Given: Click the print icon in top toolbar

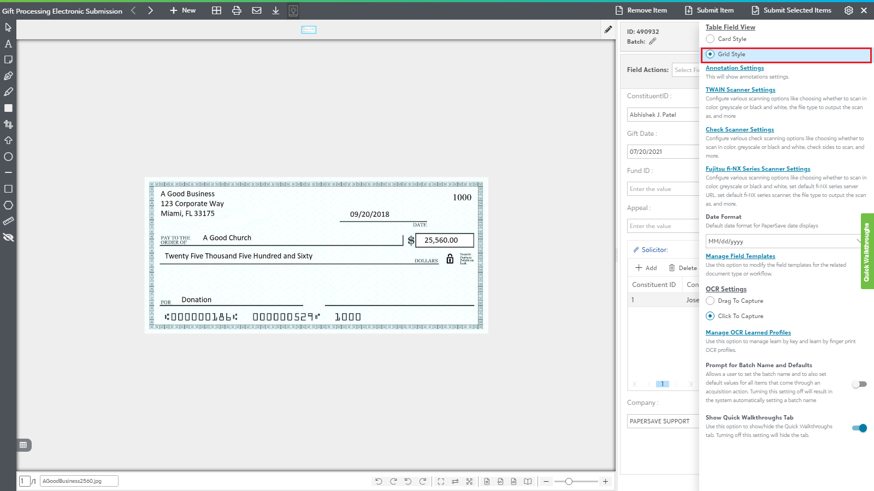Looking at the screenshot, I should tap(237, 10).
